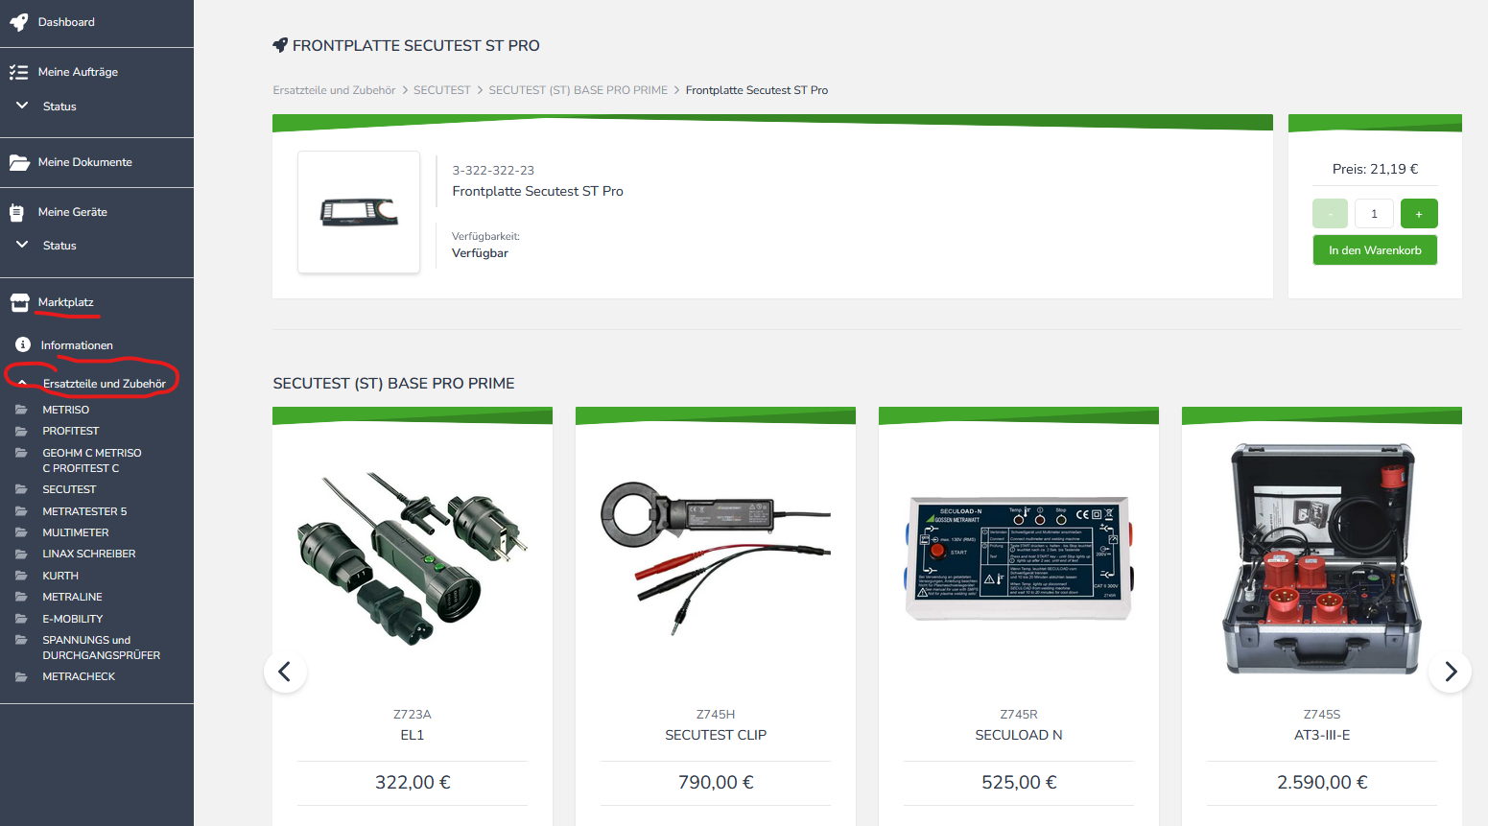The width and height of the screenshot is (1488, 826).
Task: Open the KURTH category
Action: click(x=60, y=576)
